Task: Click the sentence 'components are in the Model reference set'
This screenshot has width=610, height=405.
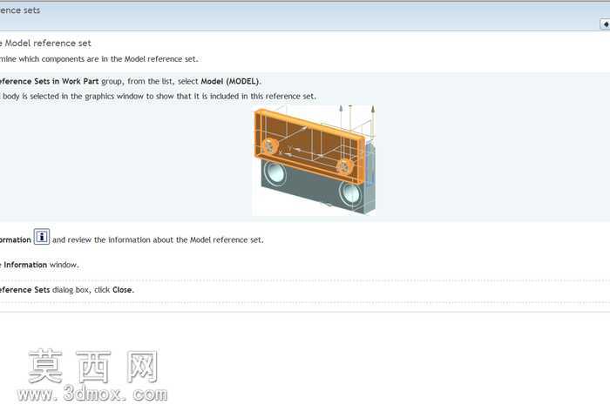Action: [x=119, y=59]
